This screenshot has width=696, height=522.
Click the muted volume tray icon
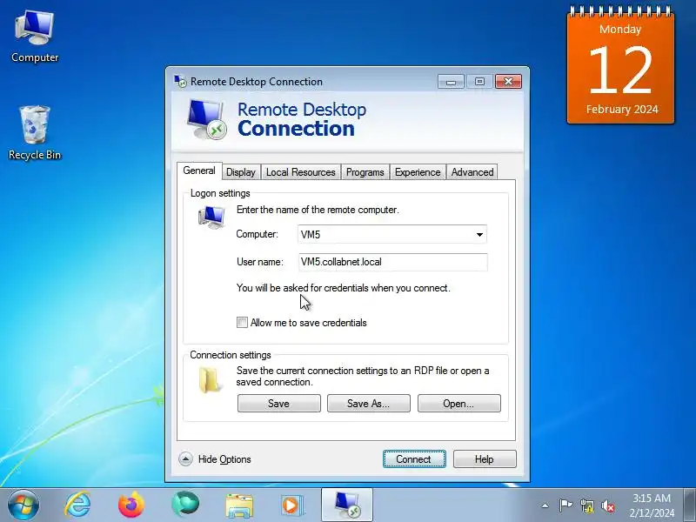[x=607, y=505]
